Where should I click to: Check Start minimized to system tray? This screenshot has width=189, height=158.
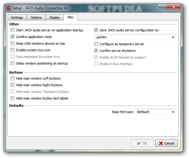pos(13,57)
